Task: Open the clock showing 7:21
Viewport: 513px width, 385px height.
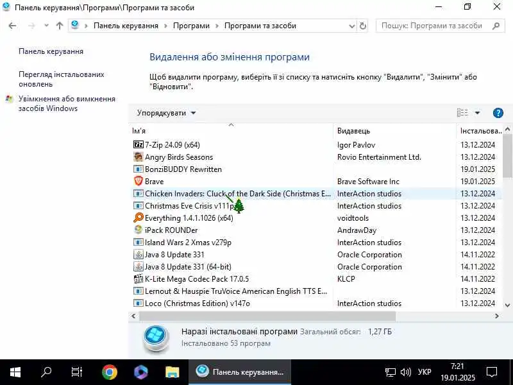Action: pos(457,372)
